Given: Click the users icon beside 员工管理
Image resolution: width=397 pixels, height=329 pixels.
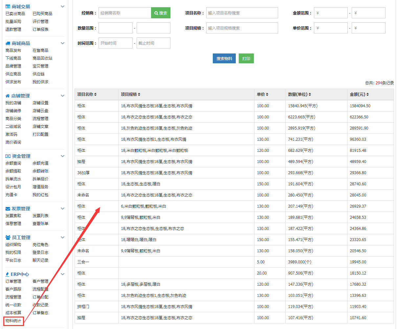Looking at the screenshot, I should point(8,237).
